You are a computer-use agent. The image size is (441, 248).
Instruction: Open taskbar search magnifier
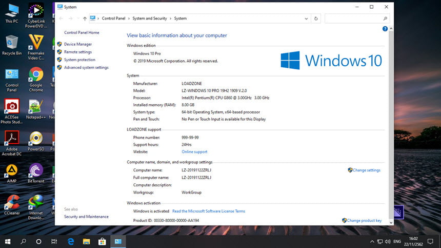24,241
